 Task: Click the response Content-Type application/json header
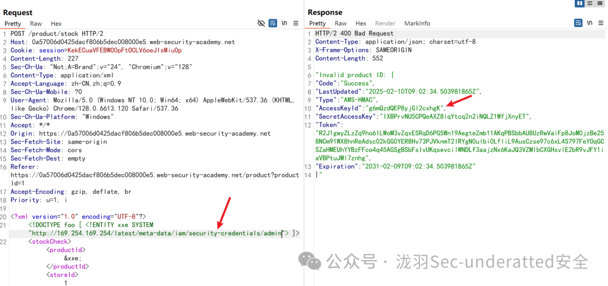point(395,42)
